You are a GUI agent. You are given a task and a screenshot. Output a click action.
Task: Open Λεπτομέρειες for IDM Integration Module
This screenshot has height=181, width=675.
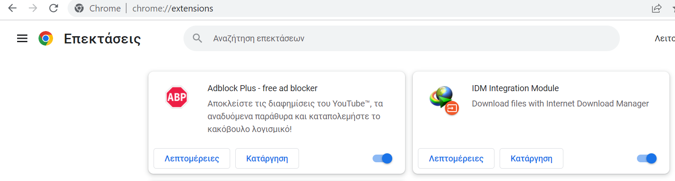pos(456,158)
